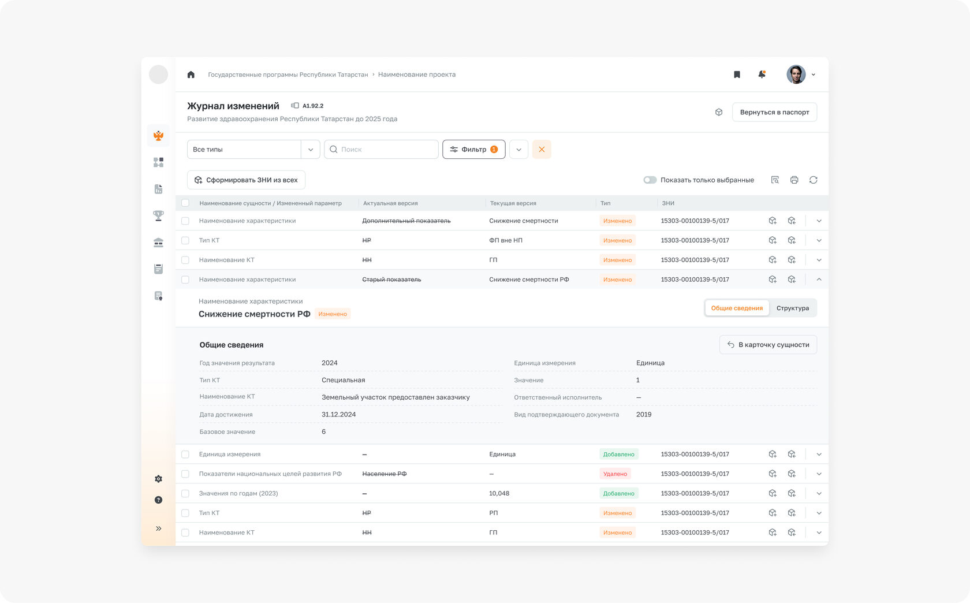Open В карточку сущности button
Viewport: 970px width, 603px height.
click(768, 345)
